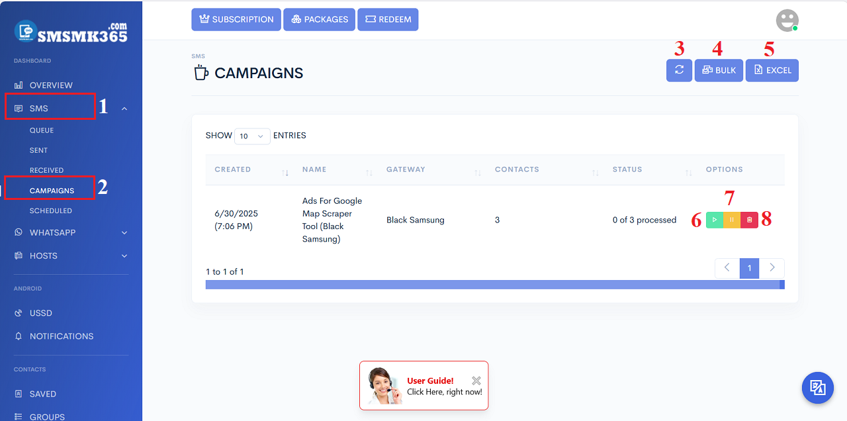
Task: Open the Received messages page
Action: tap(46, 170)
